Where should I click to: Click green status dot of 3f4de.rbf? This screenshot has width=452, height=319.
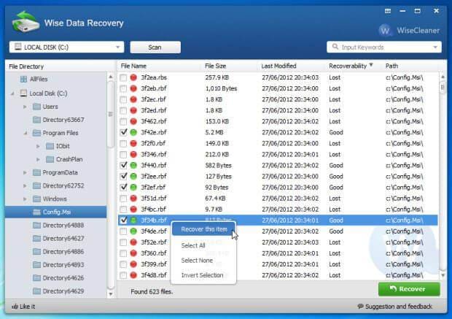pos(133,231)
